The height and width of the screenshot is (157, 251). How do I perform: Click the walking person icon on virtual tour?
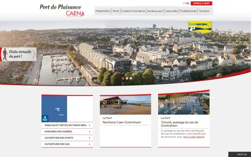(5, 54)
